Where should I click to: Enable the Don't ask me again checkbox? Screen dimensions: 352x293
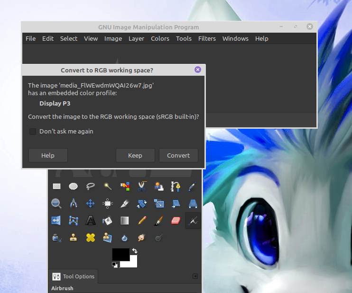pos(33,132)
